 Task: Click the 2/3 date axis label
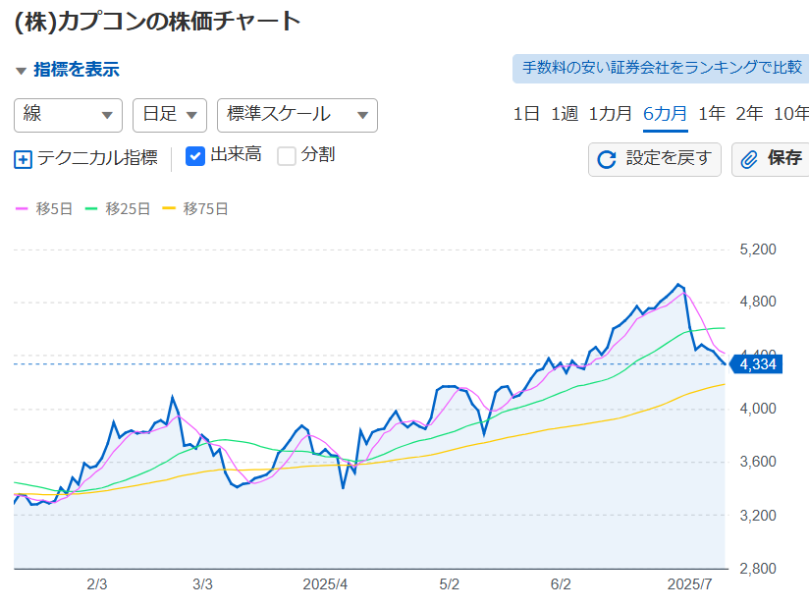[x=97, y=584]
